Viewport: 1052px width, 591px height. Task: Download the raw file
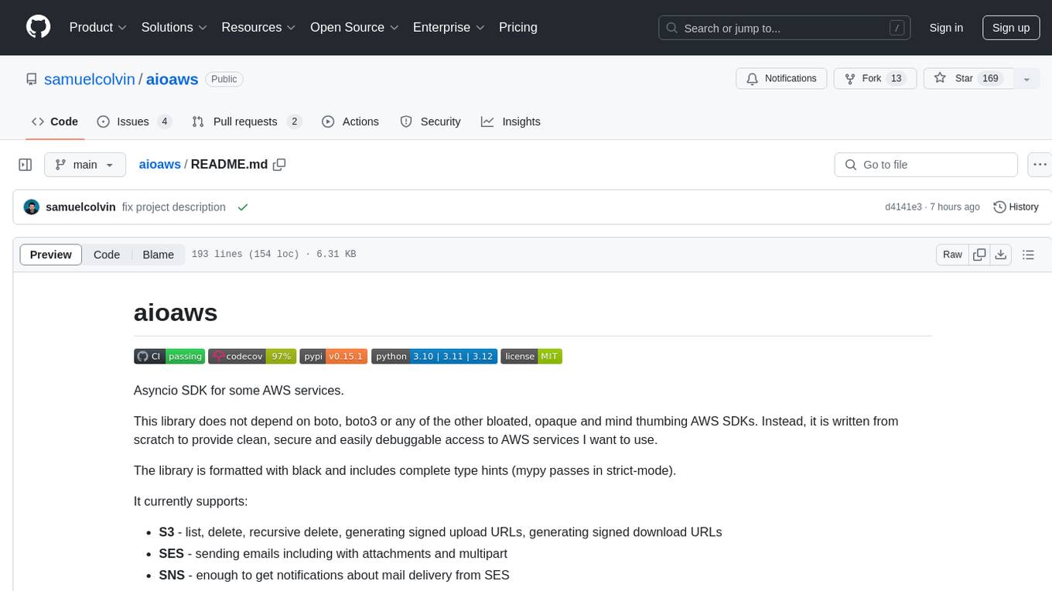[x=1000, y=255]
